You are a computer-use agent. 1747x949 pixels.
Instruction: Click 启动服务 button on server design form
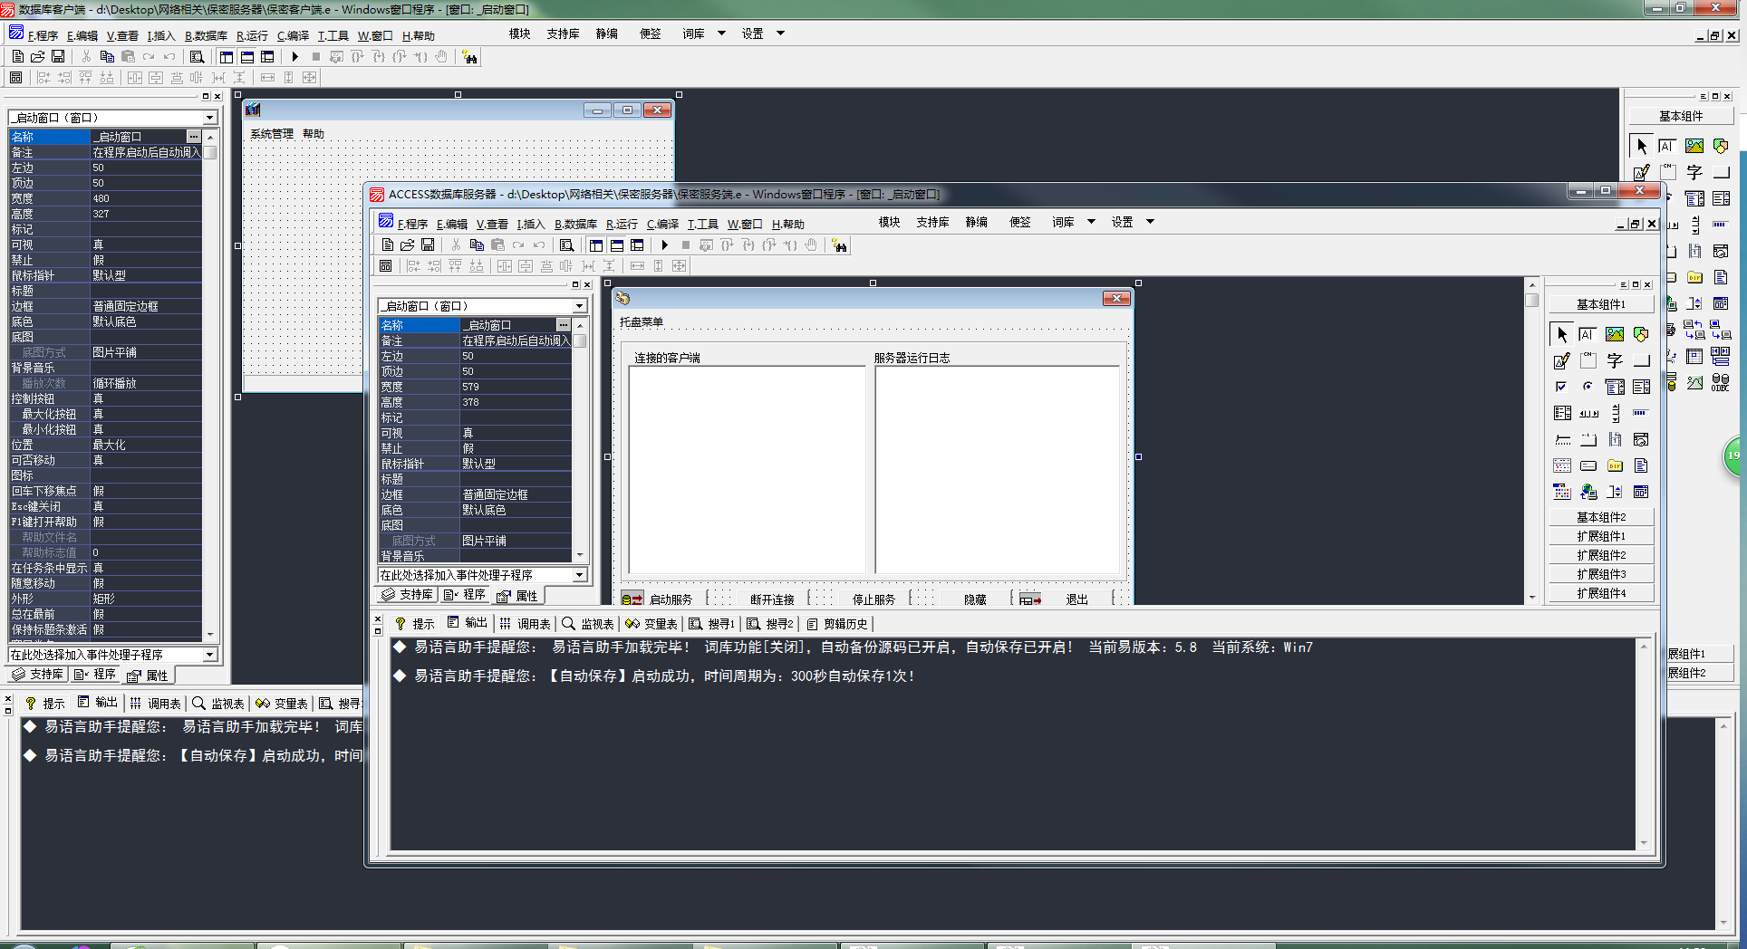click(663, 599)
